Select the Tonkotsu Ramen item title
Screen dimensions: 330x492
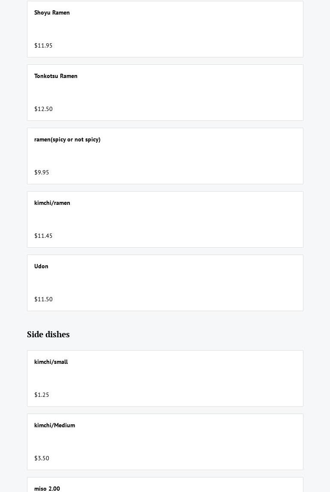[x=56, y=76]
